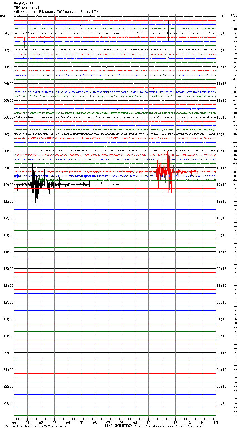The image size is (238, 430).
Task: Click minute 13 on the time axis
Action: tap(189, 422)
